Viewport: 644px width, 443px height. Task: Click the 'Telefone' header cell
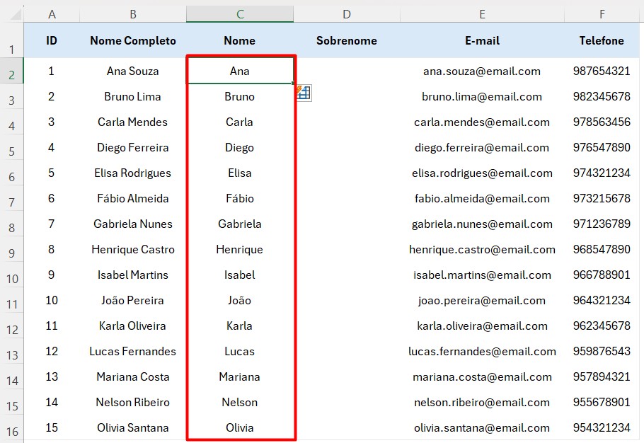coord(602,40)
